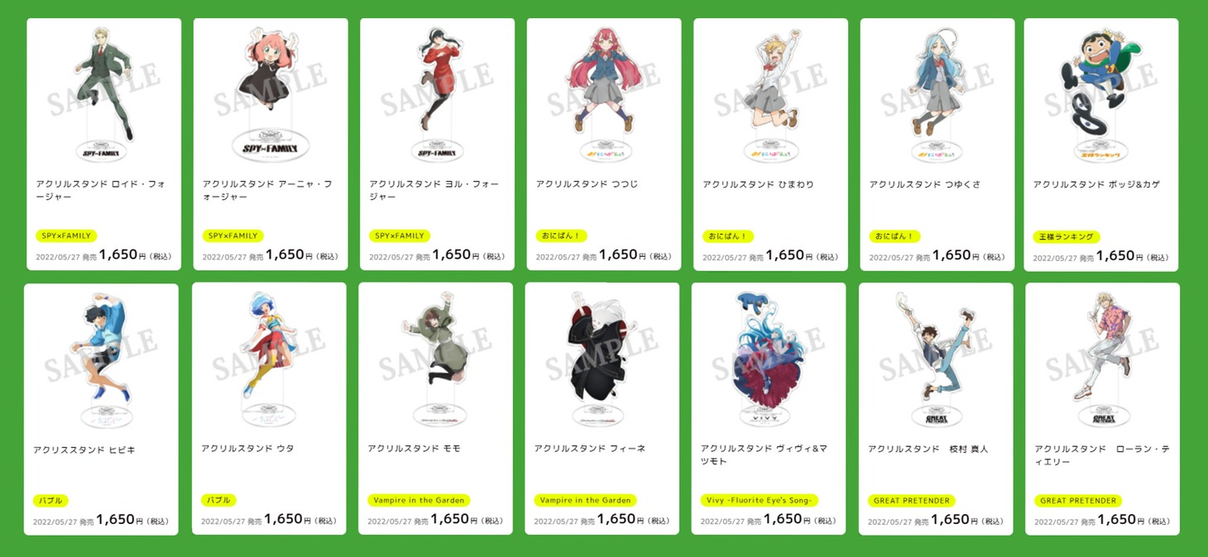The height and width of the screenshot is (557, 1208).
Task: Select the つつじ acrylic stand thumbnail
Action: coord(604,93)
